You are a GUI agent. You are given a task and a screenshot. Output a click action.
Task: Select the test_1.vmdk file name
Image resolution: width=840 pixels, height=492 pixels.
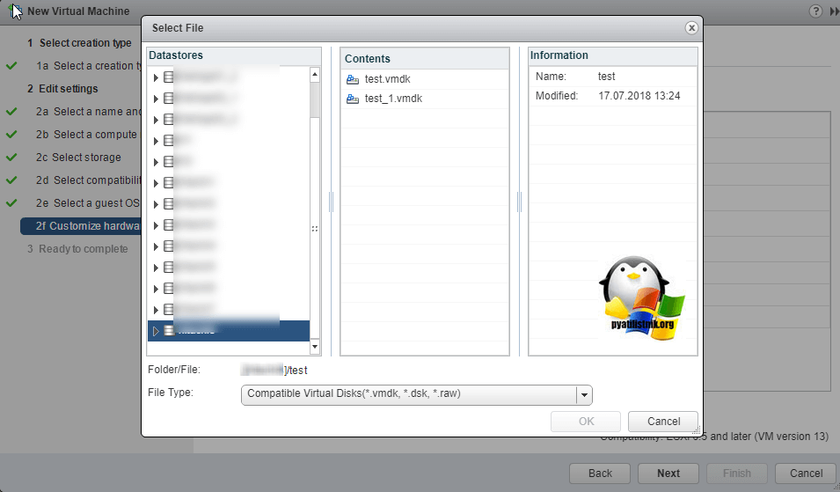click(x=393, y=99)
